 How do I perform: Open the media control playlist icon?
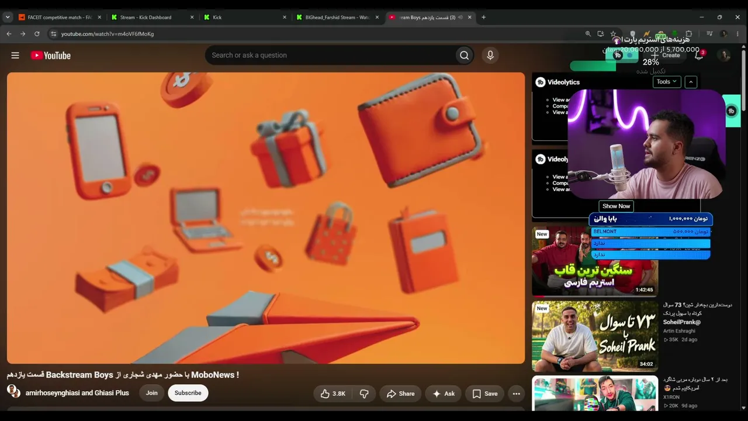coord(709,34)
